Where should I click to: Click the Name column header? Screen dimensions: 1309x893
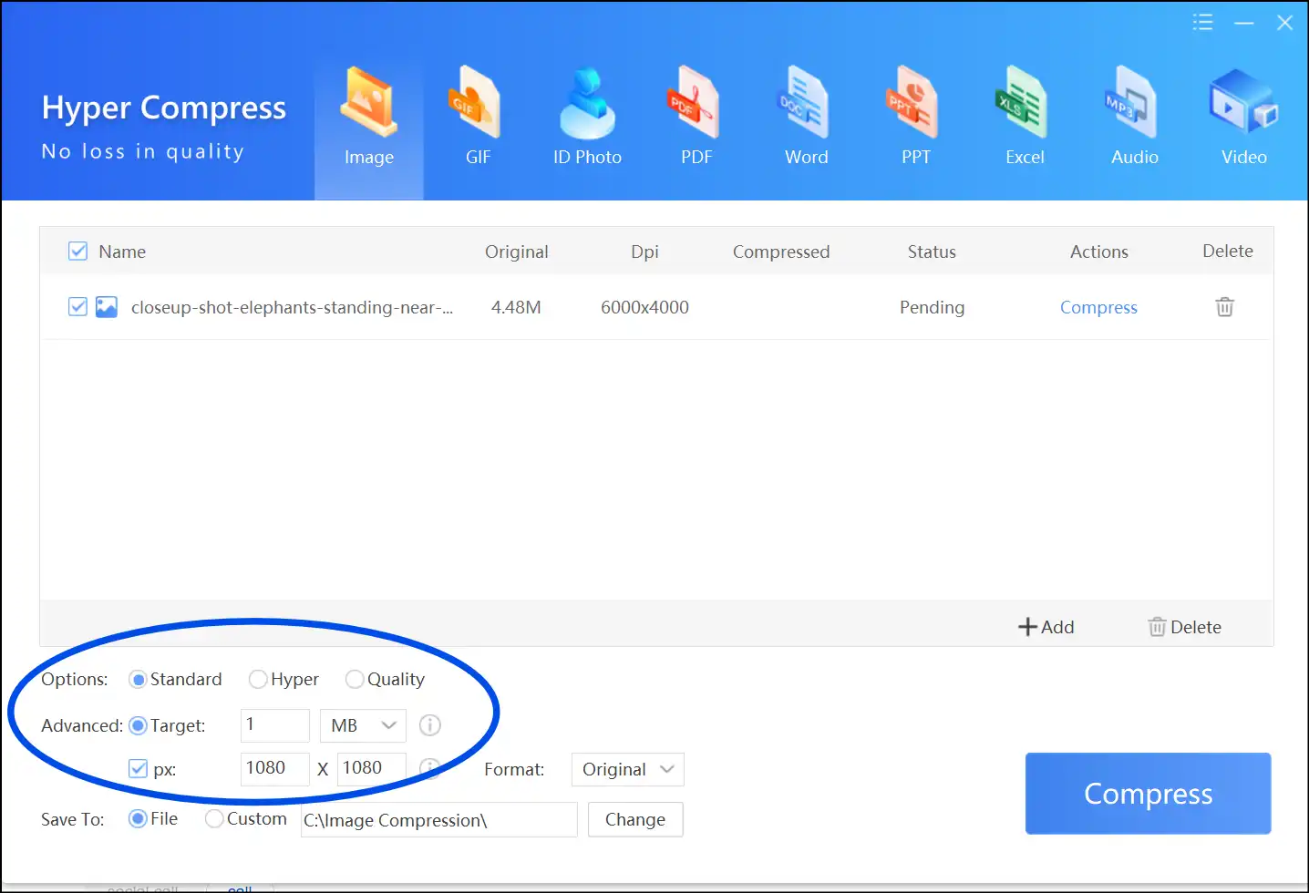tap(122, 251)
